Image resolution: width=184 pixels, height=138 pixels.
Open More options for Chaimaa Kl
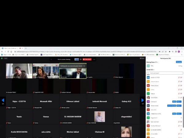pos(179,102)
